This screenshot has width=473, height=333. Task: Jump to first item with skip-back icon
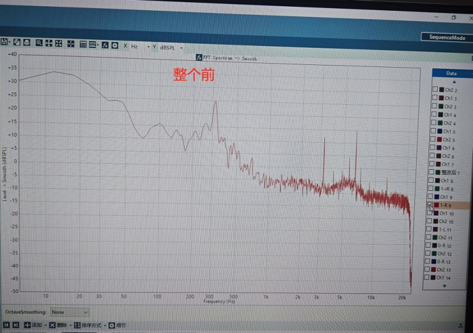(x=6, y=325)
